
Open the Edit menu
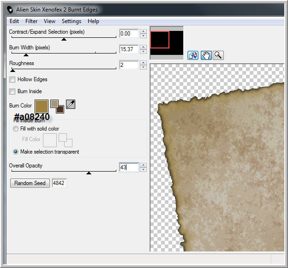pos(14,21)
